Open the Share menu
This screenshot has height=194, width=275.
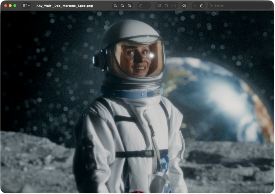pyautogui.click(x=202, y=6)
